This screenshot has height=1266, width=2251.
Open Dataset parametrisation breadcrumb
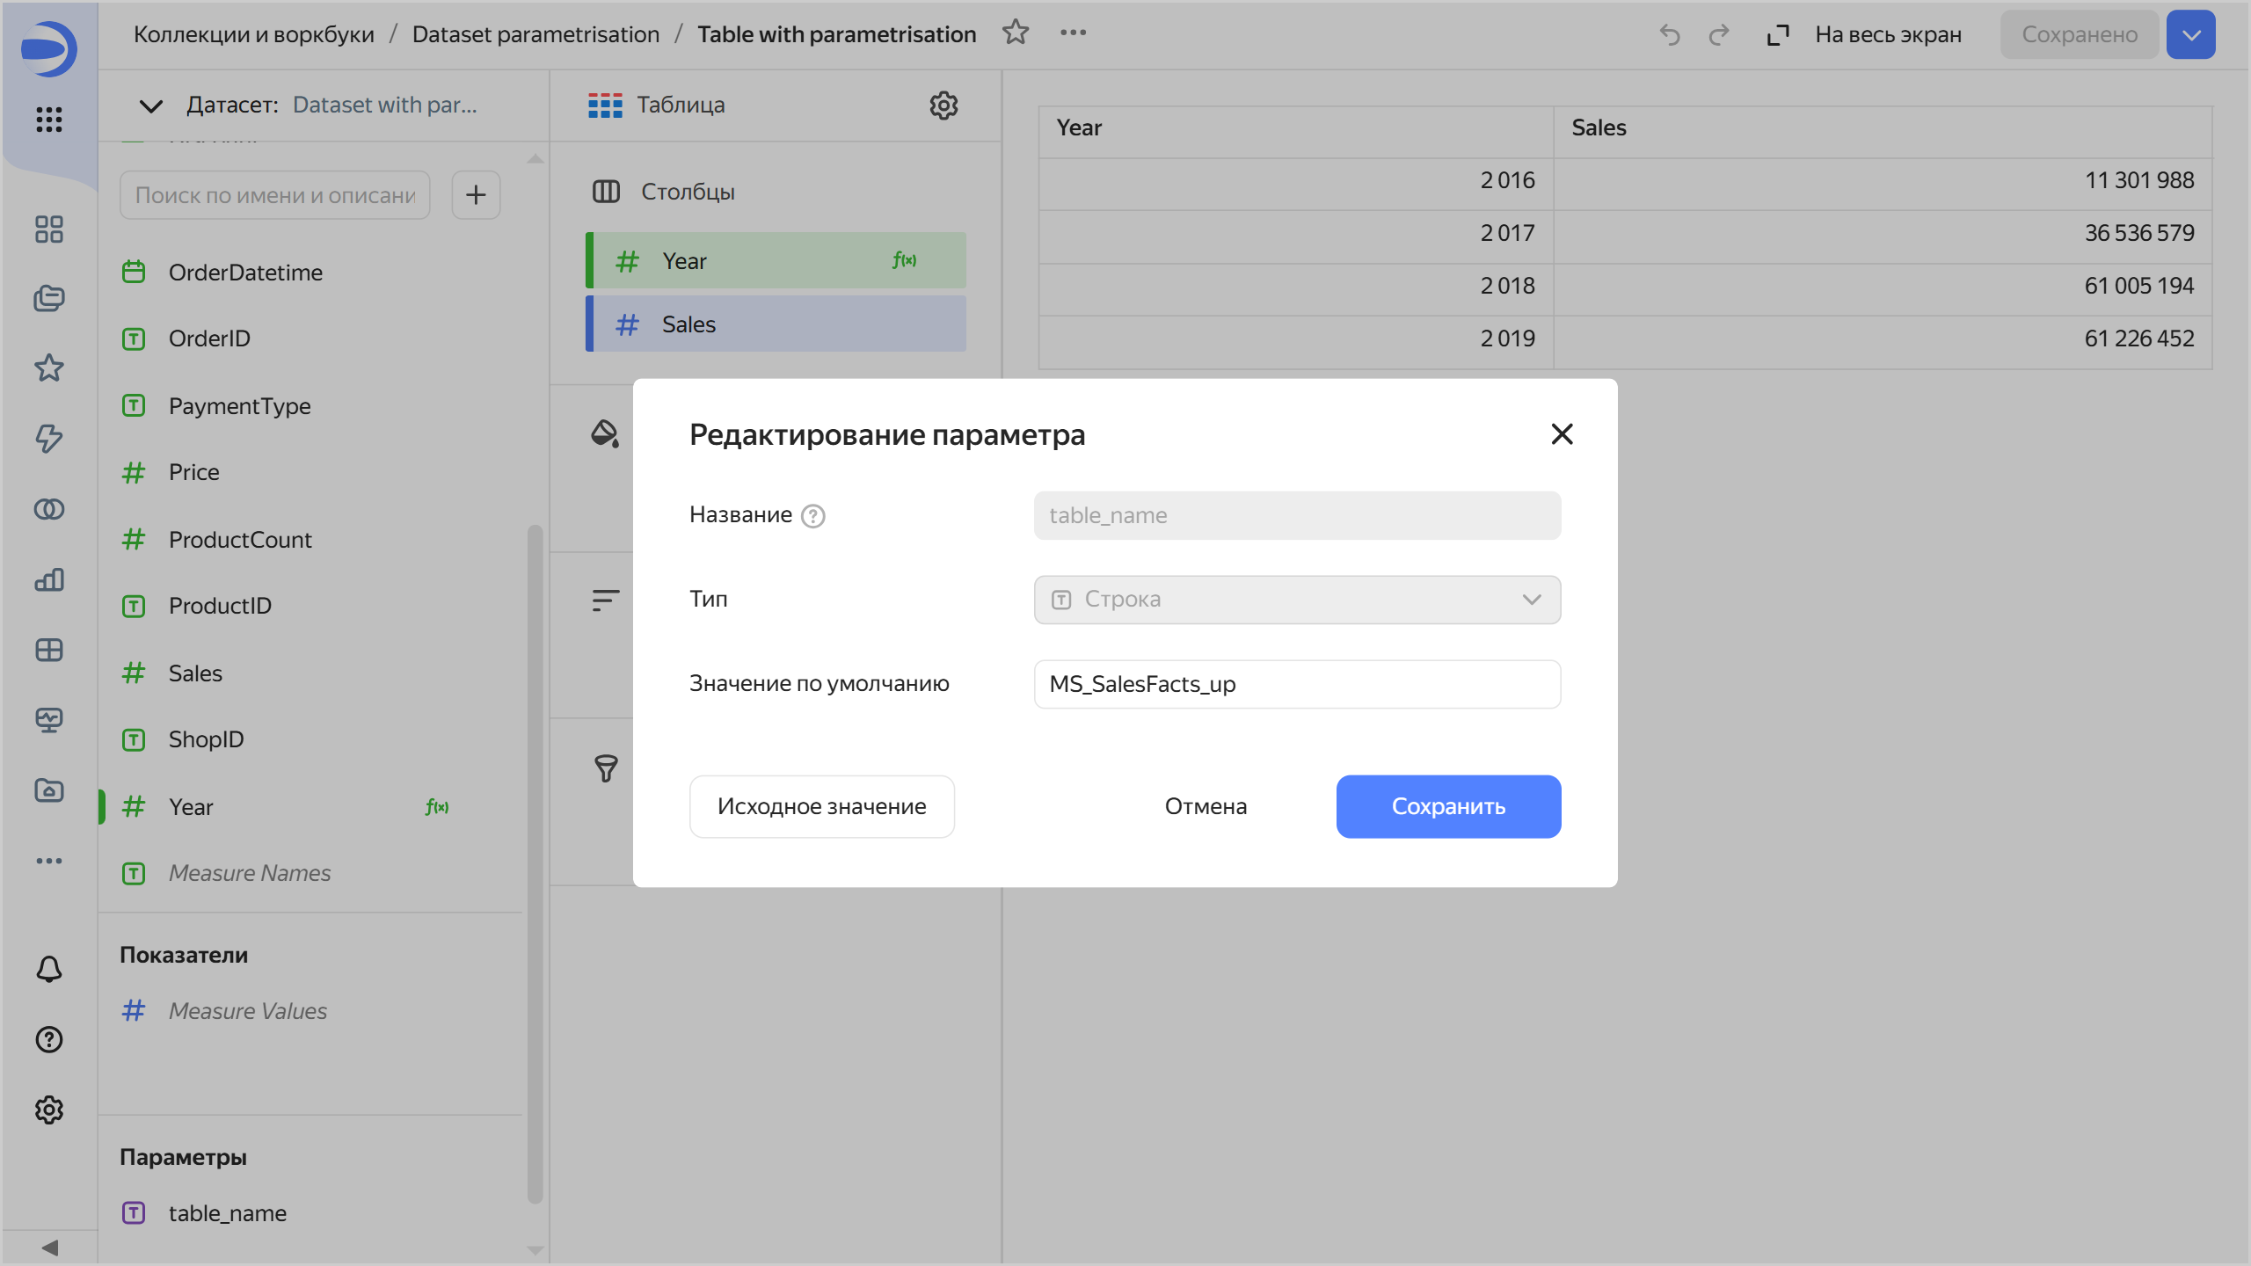[535, 34]
